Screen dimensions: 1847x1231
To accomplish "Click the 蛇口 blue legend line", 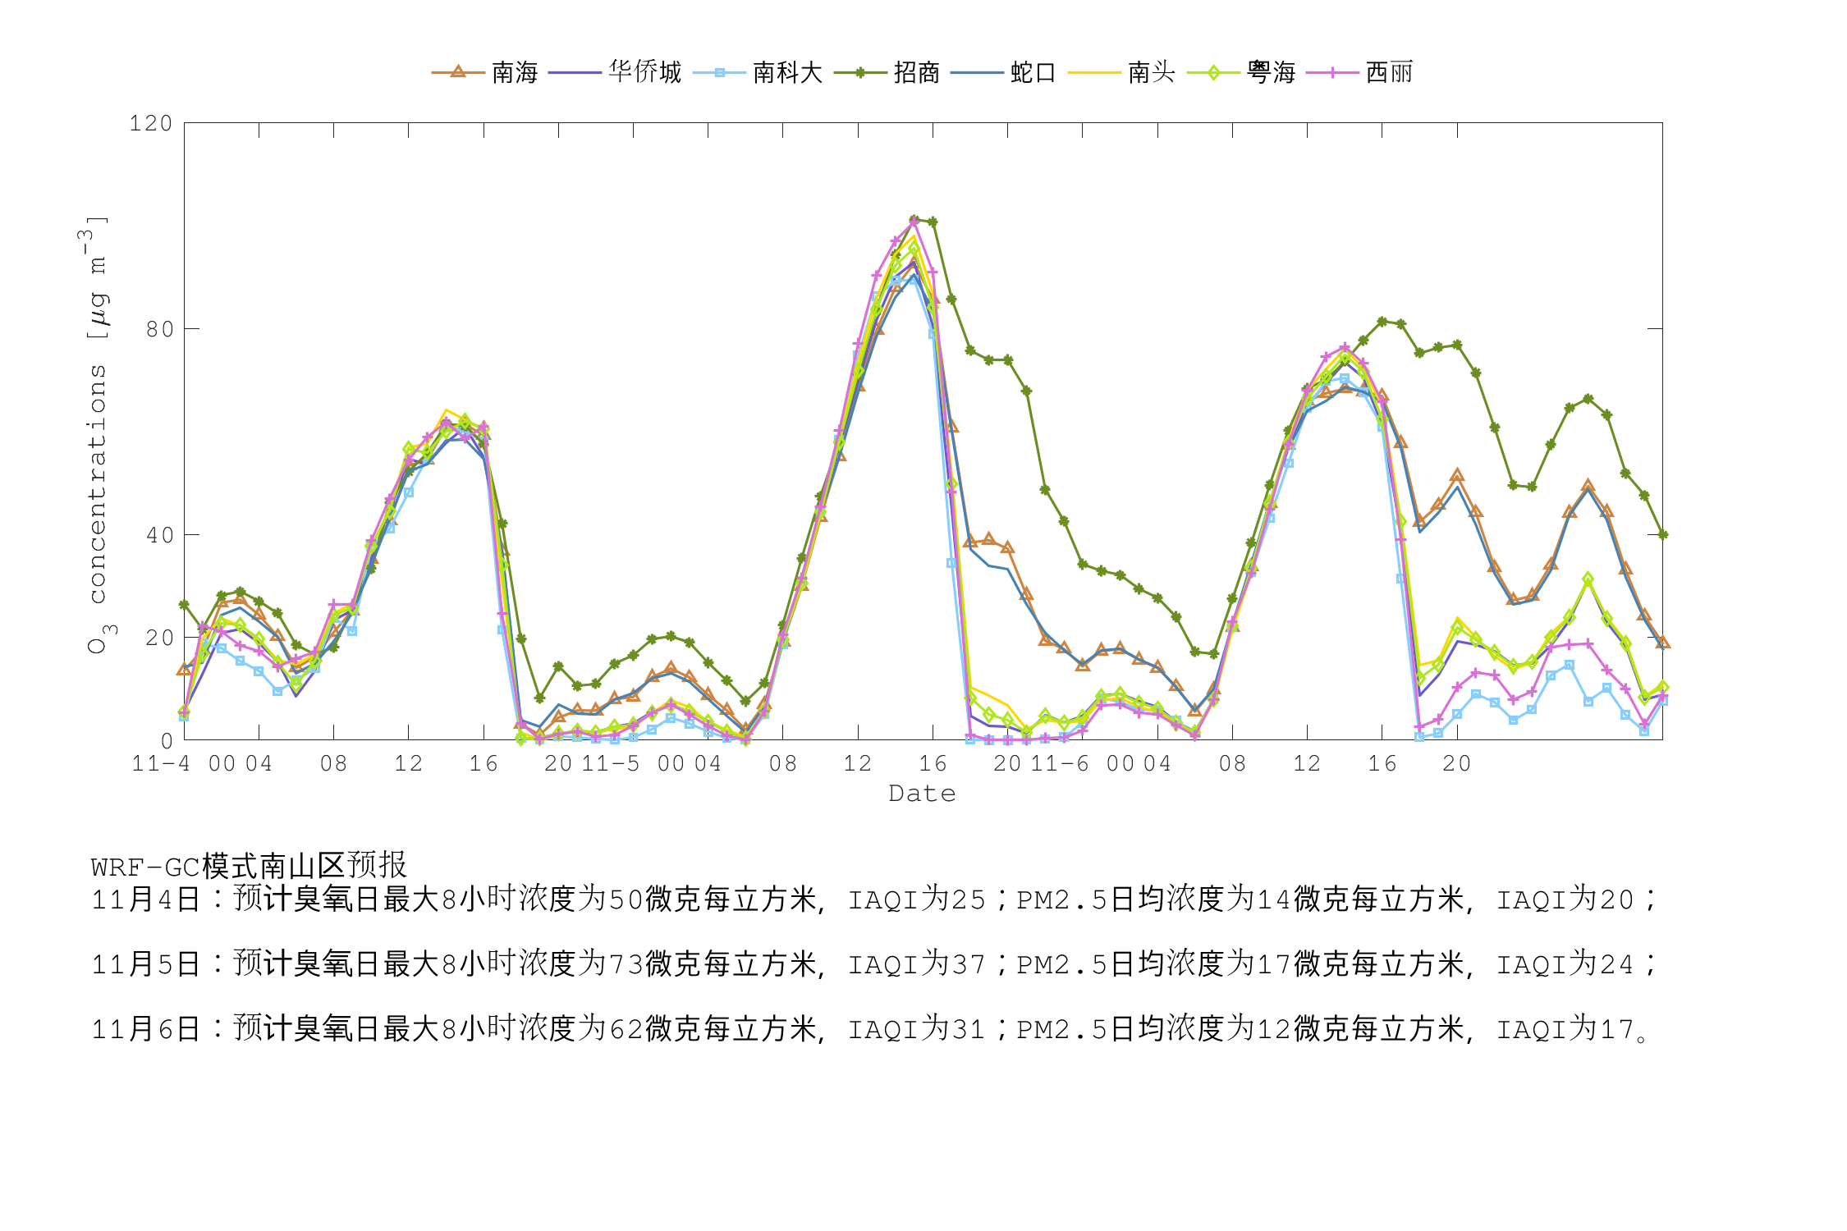I will (x=977, y=72).
